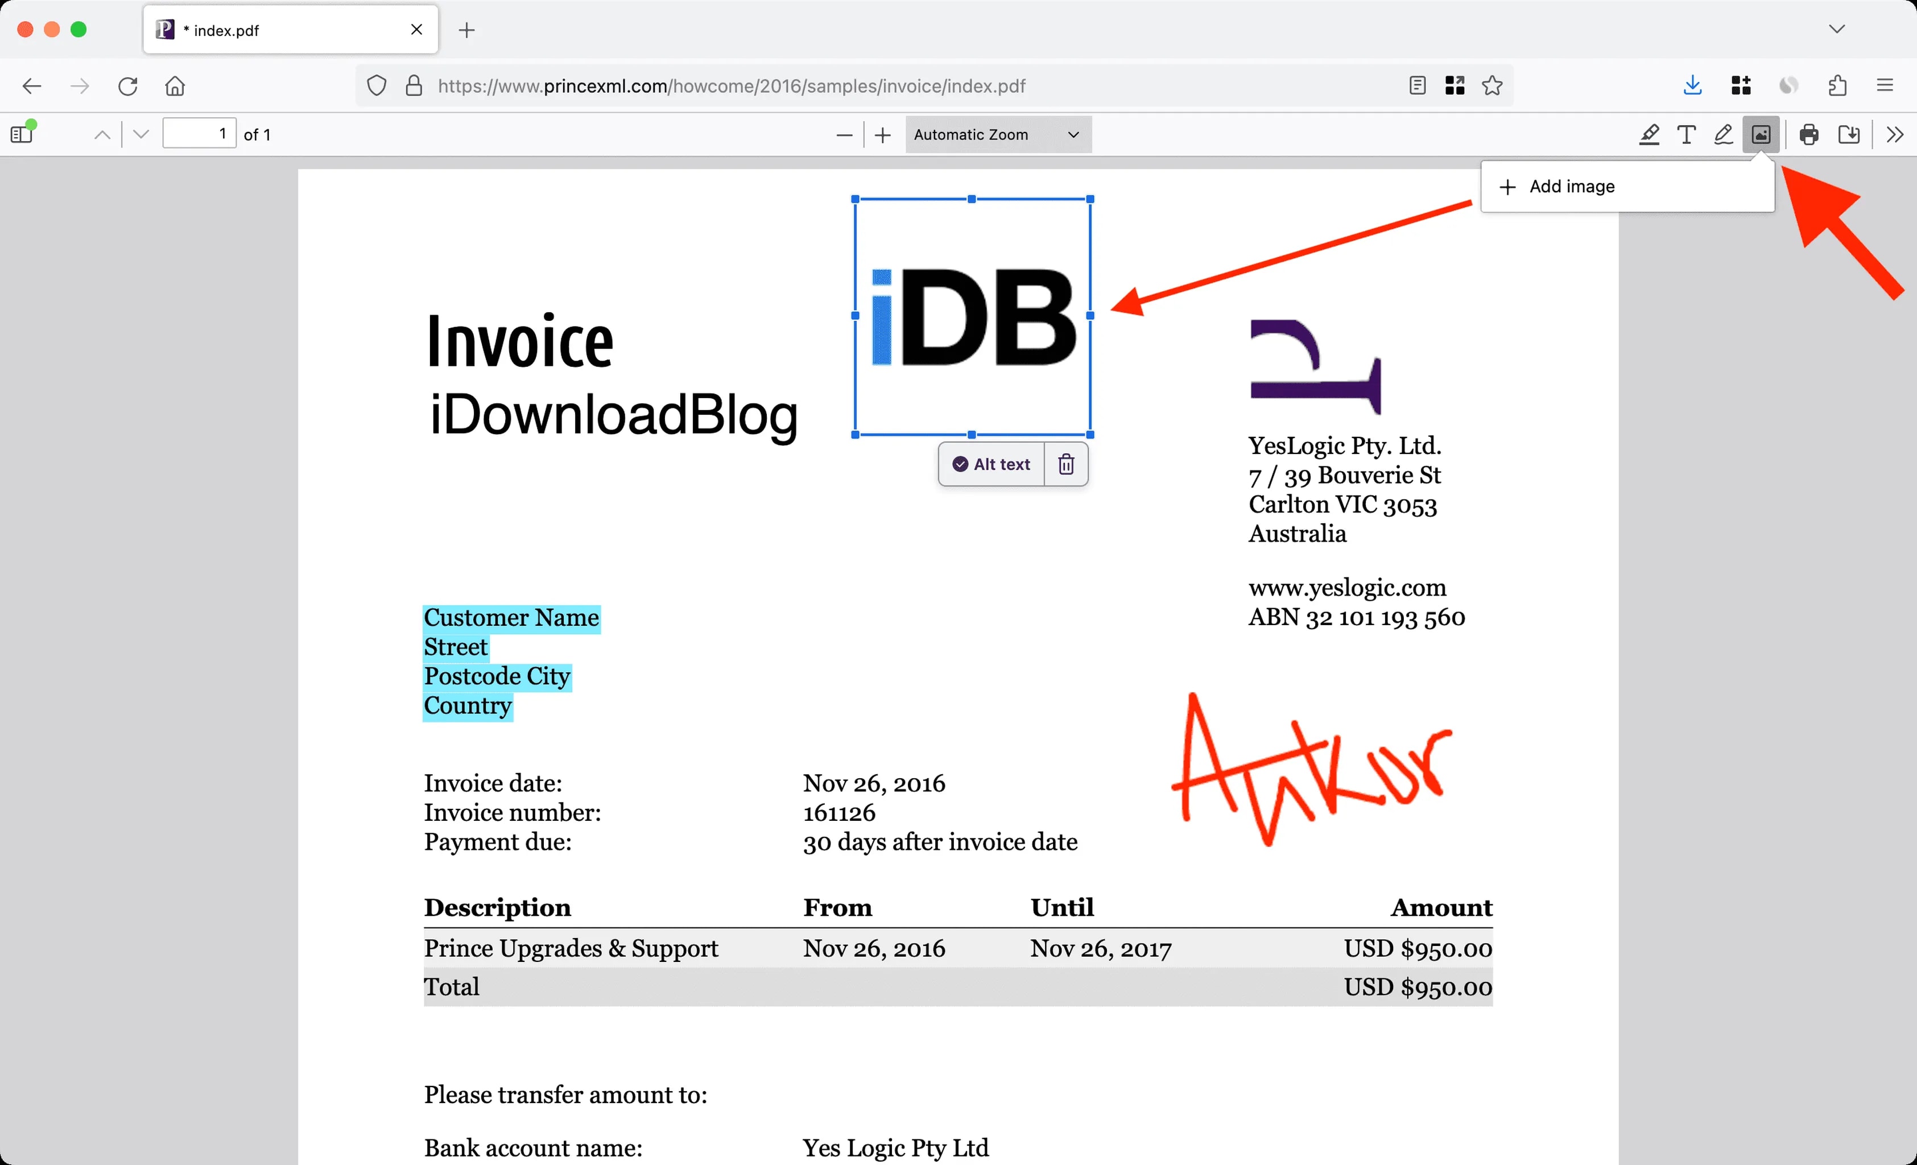Viewport: 1917px width, 1165px height.
Task: Expand the toolbar overflow chevron
Action: 1894,134
